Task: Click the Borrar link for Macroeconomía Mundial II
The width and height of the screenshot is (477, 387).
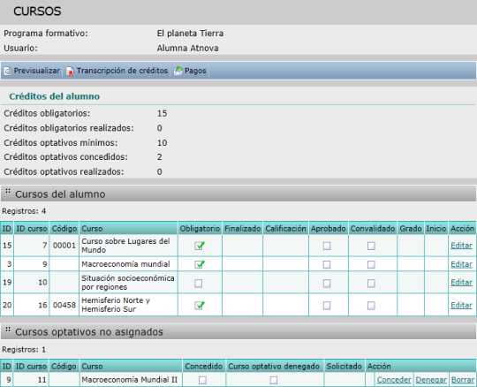Action: (x=463, y=380)
